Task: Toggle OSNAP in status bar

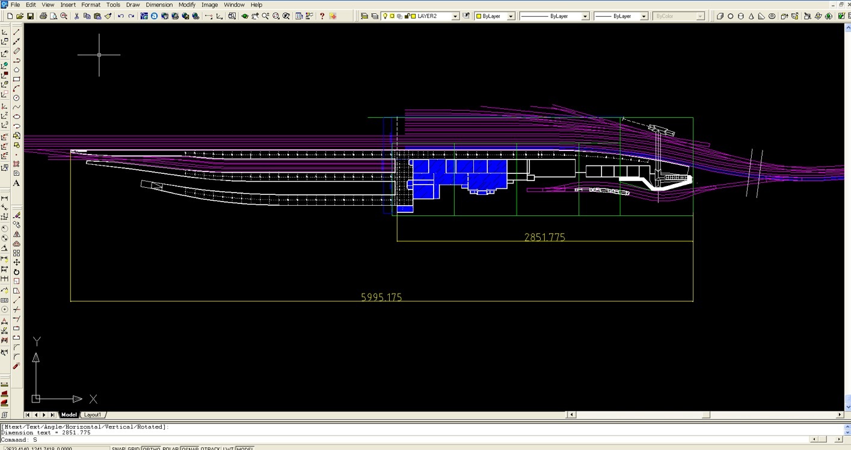Action: (190, 448)
